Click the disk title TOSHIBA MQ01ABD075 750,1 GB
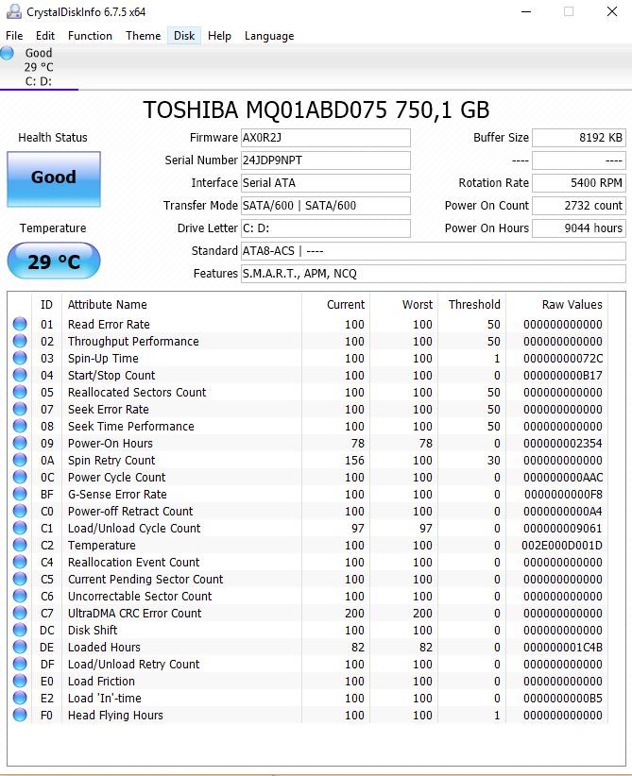This screenshot has width=632, height=776. [316, 110]
